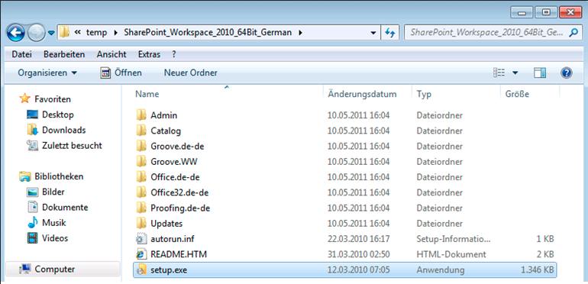Select Favoriten in the navigation pane

click(45, 99)
